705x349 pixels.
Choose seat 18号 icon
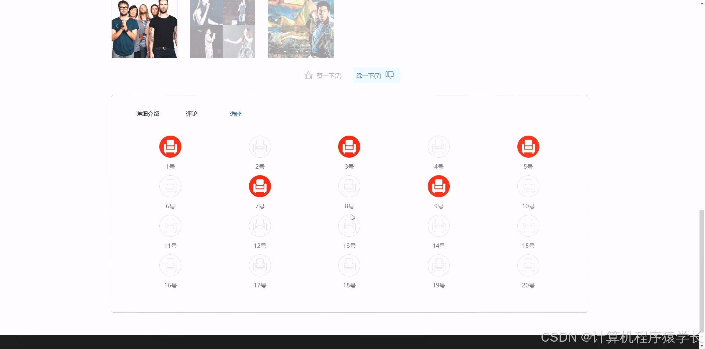(x=349, y=265)
